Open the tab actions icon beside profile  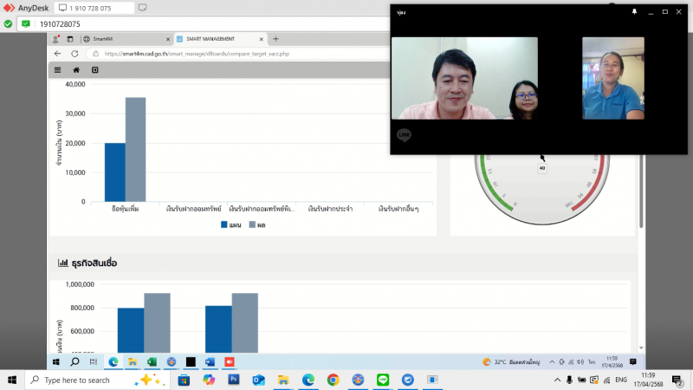(x=70, y=39)
